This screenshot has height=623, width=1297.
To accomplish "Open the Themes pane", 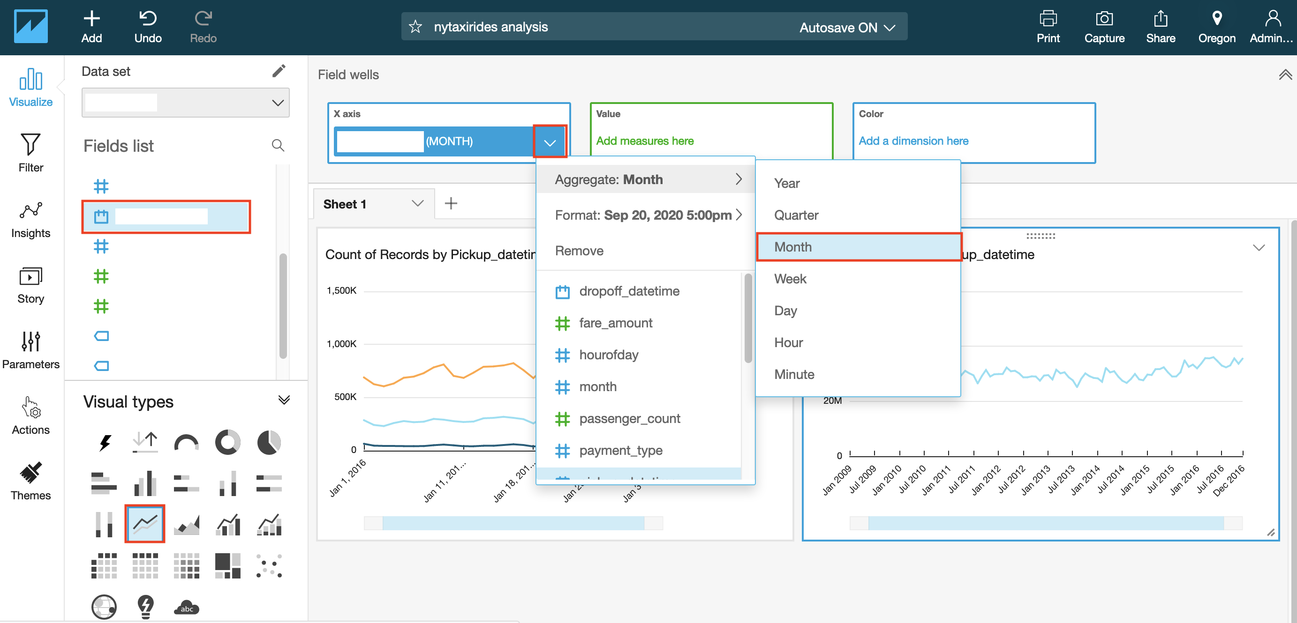I will [x=30, y=481].
